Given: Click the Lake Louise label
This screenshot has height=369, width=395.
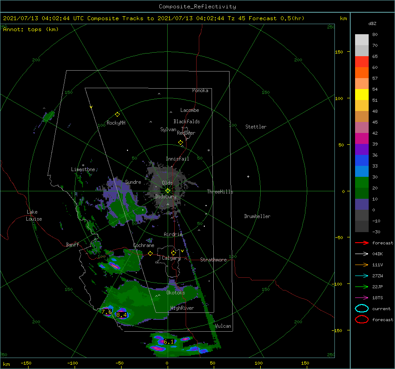Looking at the screenshot, I should 34,215.
